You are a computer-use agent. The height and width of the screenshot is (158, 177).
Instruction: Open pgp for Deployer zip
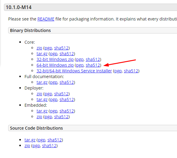pos(48,94)
